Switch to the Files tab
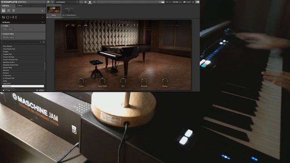Image resolution: width=290 pixels, height=163 pixels. point(19,6)
